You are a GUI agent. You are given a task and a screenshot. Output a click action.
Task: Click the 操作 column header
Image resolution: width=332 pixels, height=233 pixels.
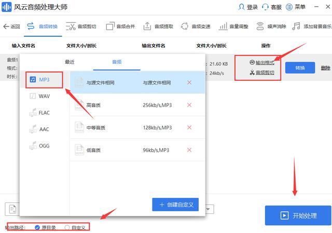pyautogui.click(x=266, y=46)
